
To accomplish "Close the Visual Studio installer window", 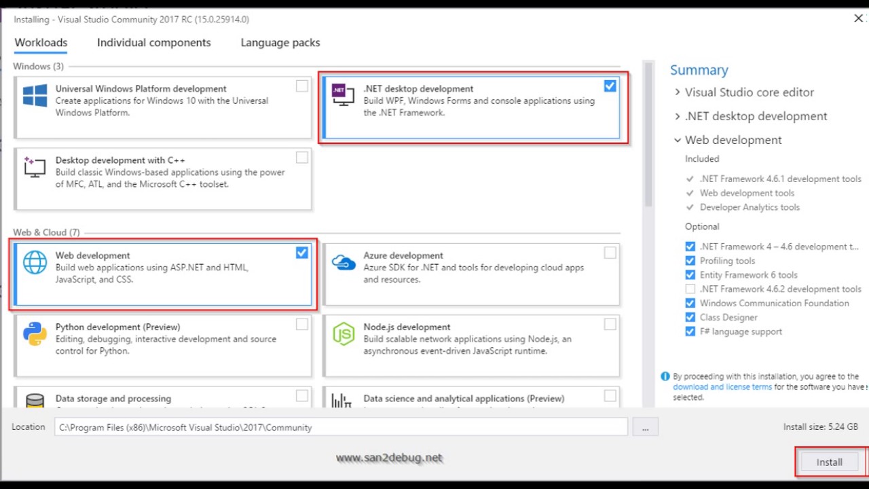I will pyautogui.click(x=858, y=18).
